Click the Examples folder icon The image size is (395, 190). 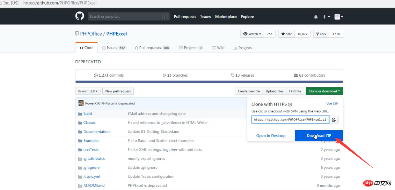[x=80, y=141]
